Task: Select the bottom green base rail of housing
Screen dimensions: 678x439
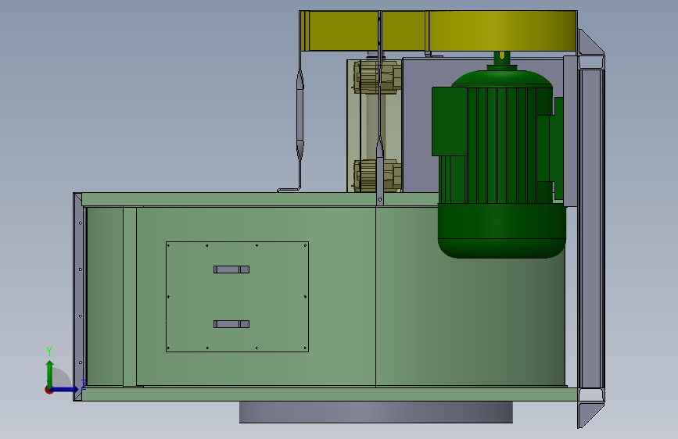Action: tap(329, 394)
